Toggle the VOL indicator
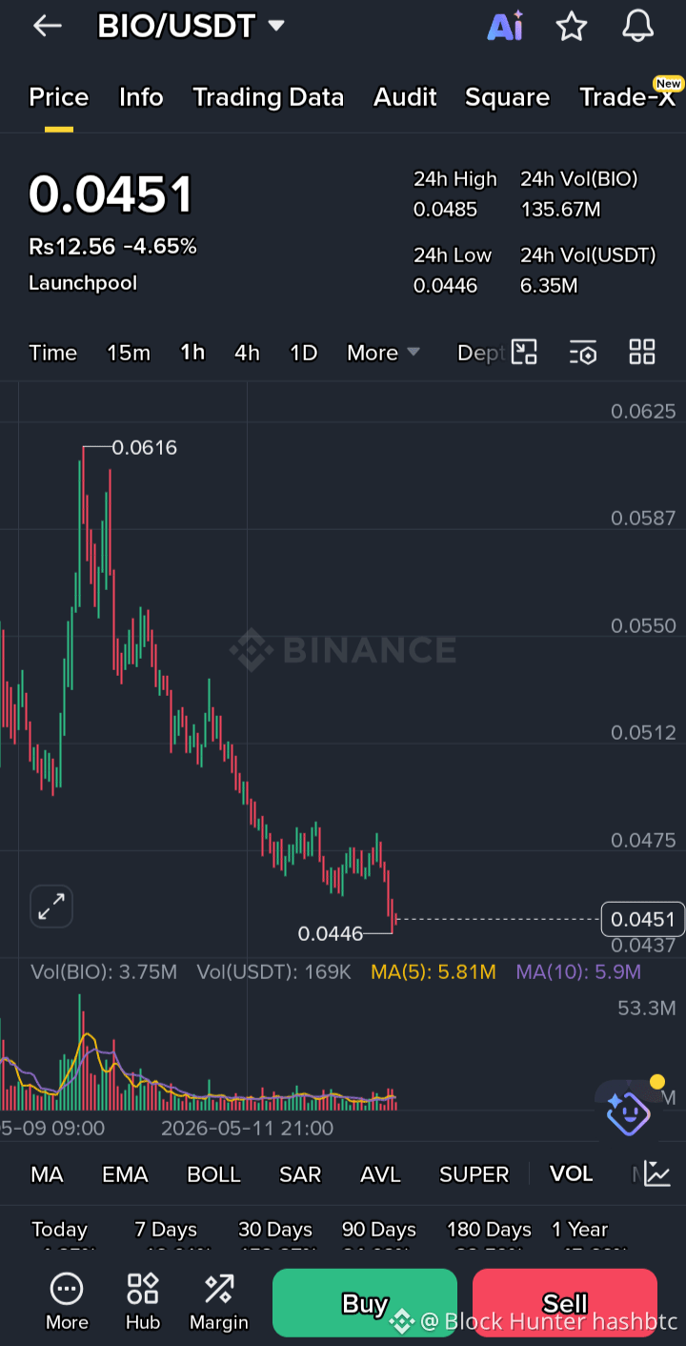This screenshot has height=1346, width=686. (572, 1174)
